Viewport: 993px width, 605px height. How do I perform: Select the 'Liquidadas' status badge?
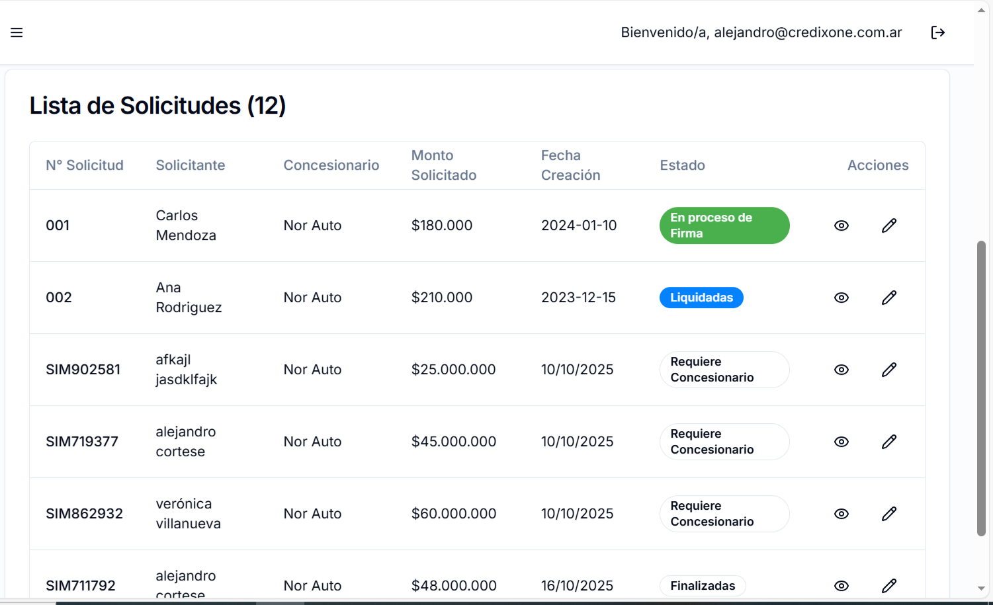[701, 298]
